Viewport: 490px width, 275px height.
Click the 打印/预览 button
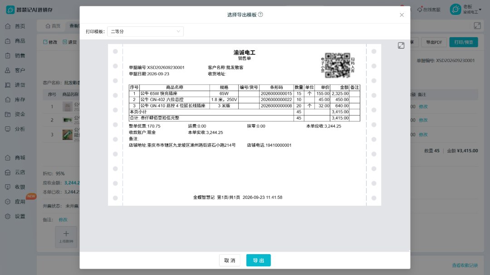pyautogui.click(x=463, y=42)
